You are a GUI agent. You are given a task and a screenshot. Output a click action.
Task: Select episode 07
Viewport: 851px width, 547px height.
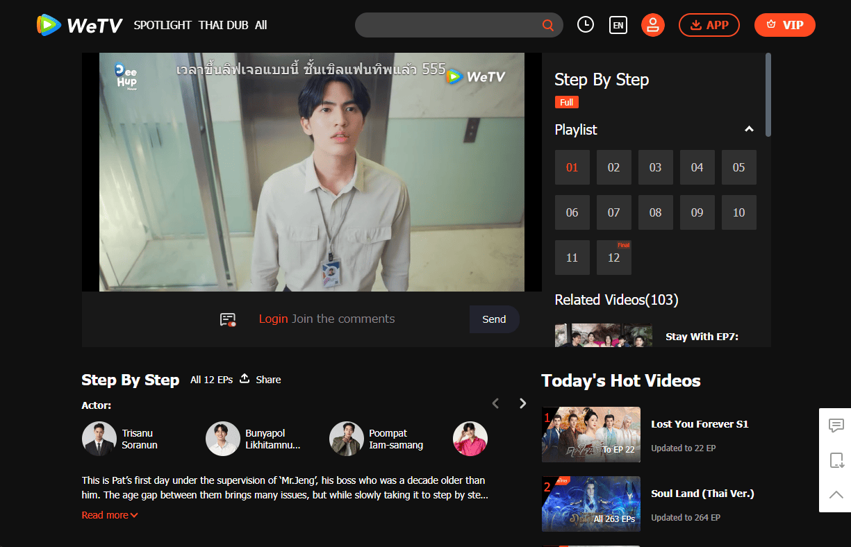click(614, 212)
